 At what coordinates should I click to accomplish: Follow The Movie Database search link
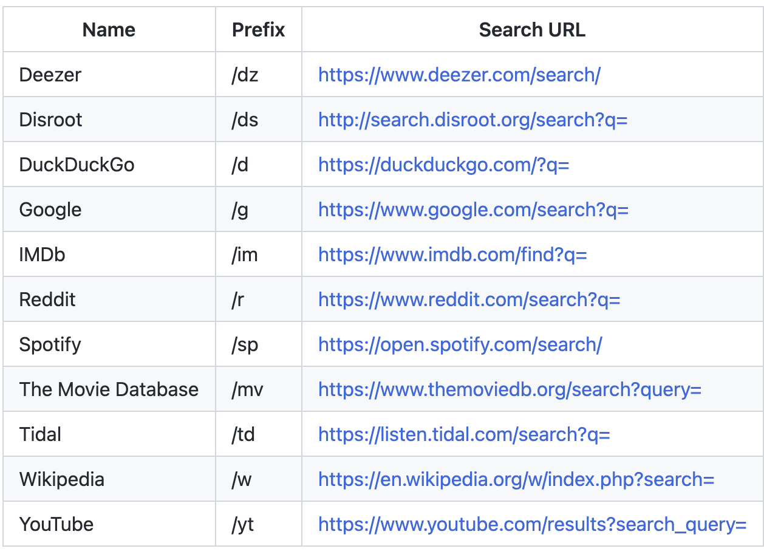click(510, 389)
